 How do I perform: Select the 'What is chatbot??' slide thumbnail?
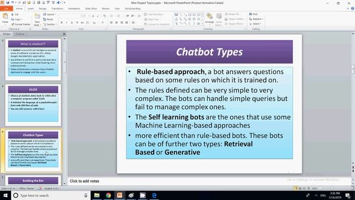tap(33, 59)
